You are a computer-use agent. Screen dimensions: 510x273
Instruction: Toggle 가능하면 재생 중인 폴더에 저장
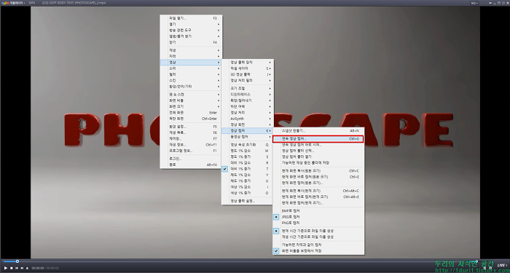click(318, 163)
